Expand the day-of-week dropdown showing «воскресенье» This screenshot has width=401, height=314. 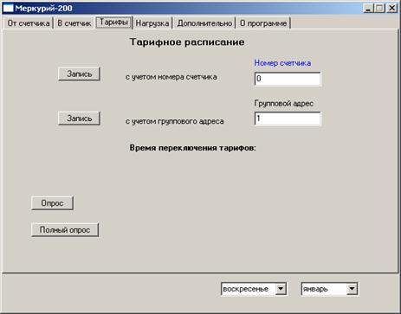(x=281, y=289)
